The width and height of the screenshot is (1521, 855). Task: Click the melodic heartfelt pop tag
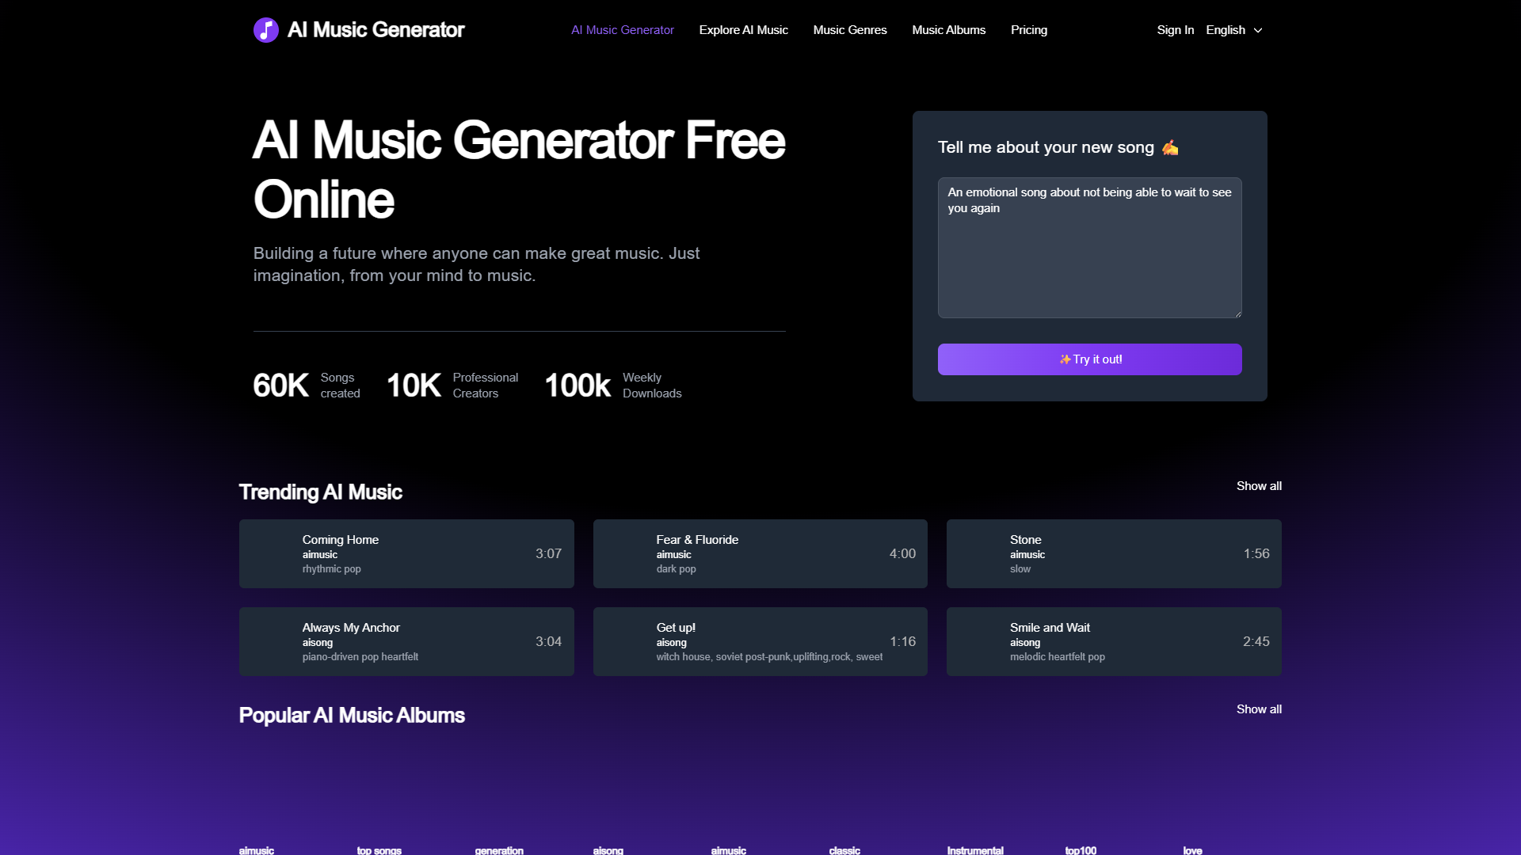click(x=1057, y=657)
